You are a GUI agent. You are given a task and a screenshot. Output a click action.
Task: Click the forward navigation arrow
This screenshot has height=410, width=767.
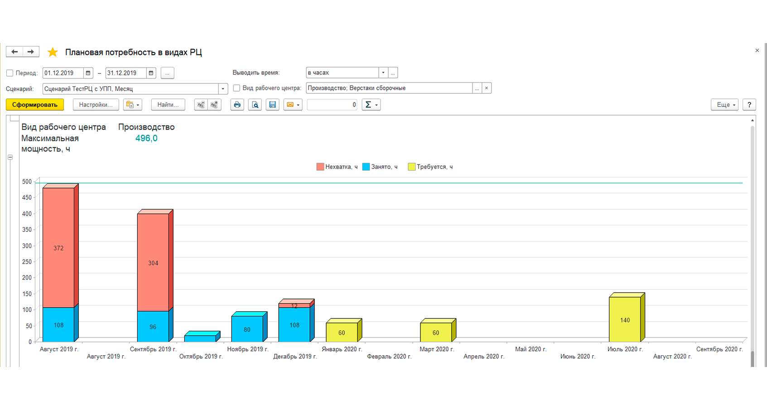point(31,52)
